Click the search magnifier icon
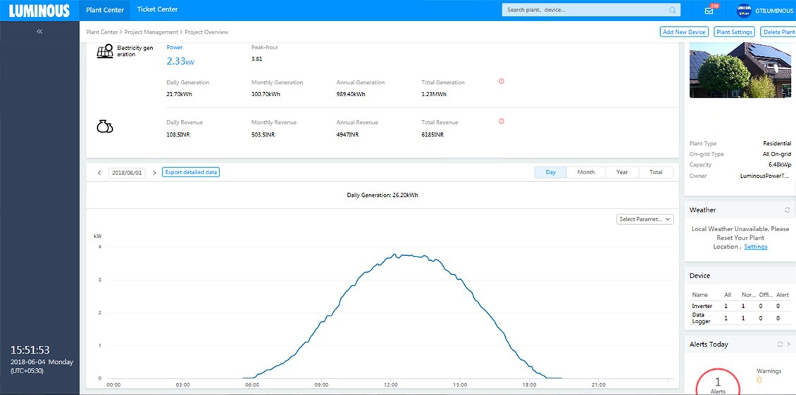 point(673,10)
